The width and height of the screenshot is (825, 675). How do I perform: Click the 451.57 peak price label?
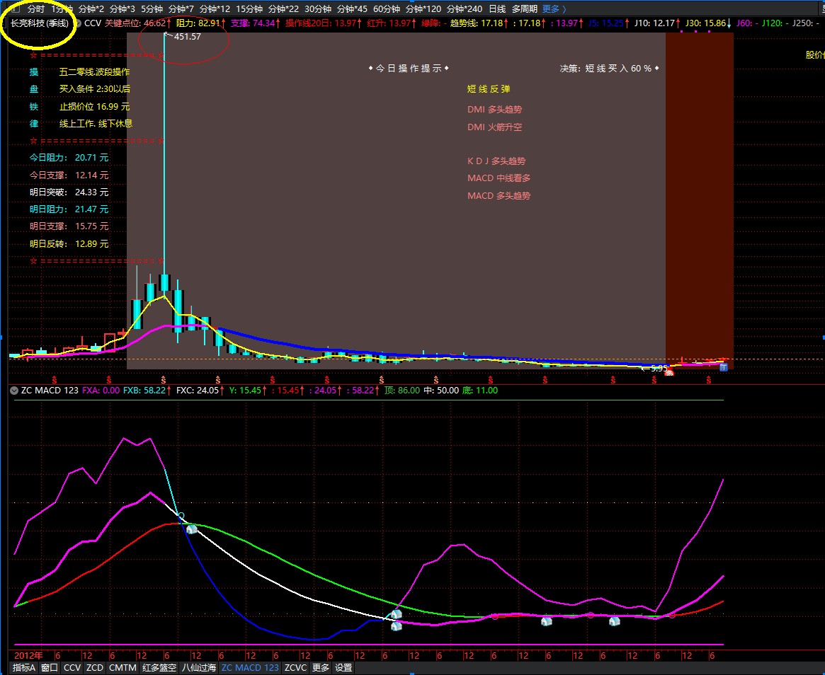[x=188, y=37]
